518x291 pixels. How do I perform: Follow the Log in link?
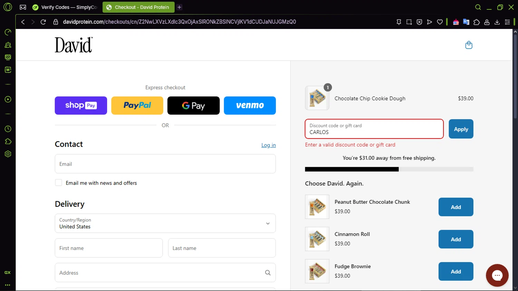[268, 145]
